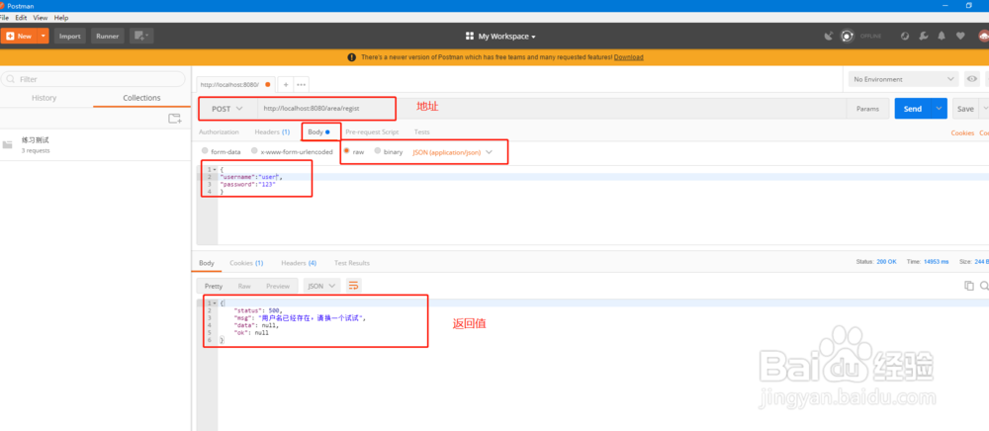The height and width of the screenshot is (431, 989).
Task: Click the "password":"123" line in the body editor
Action: coord(248,184)
